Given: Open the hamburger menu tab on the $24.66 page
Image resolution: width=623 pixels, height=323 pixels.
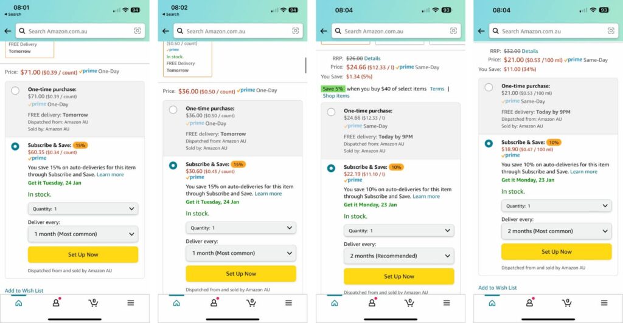Looking at the screenshot, I should (x=447, y=303).
